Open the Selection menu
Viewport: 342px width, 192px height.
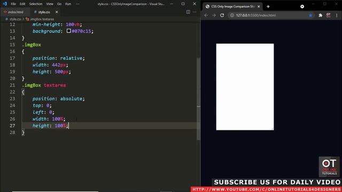click(36, 4)
